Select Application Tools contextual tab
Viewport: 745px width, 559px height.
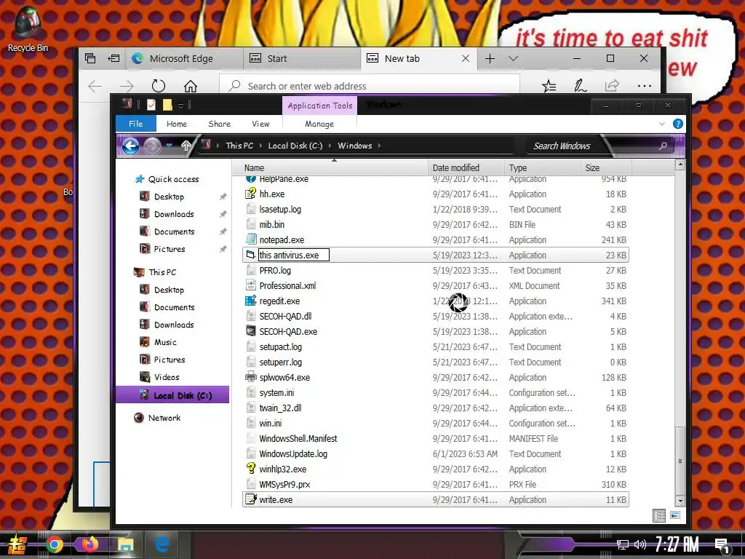point(320,106)
